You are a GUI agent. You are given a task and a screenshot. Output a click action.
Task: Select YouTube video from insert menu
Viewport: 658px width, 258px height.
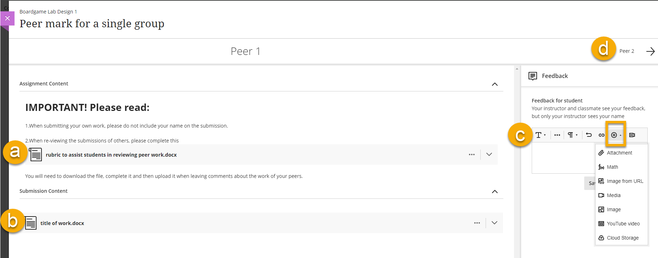pyautogui.click(x=623, y=224)
